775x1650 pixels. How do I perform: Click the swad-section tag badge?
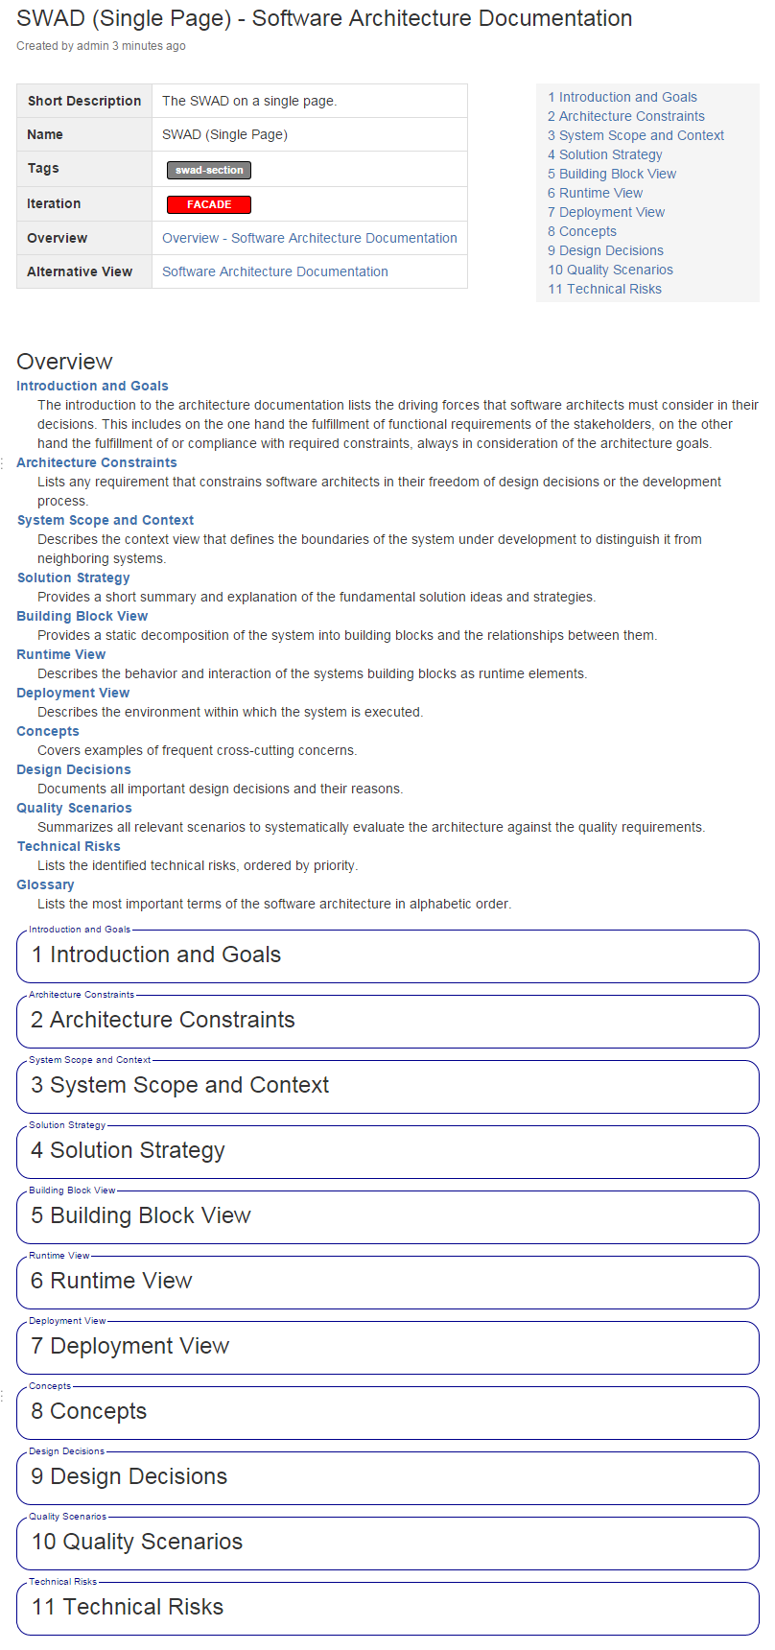pos(209,170)
